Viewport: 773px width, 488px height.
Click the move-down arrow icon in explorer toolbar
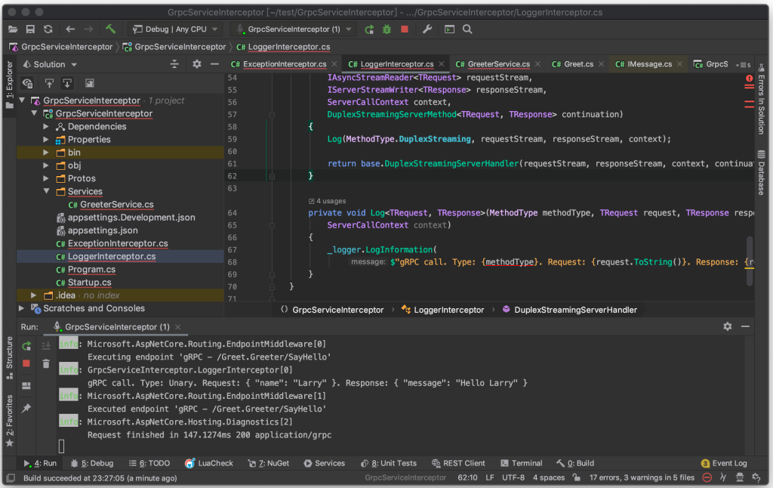pyautogui.click(x=67, y=83)
